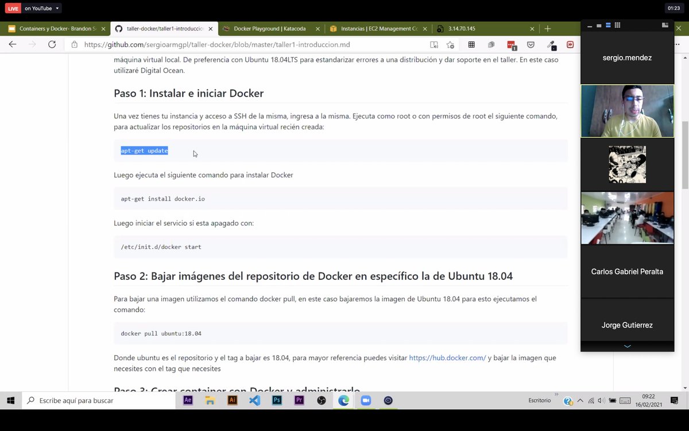Click the Paso 2 heading about Ubuntu 18.04

coord(313,276)
